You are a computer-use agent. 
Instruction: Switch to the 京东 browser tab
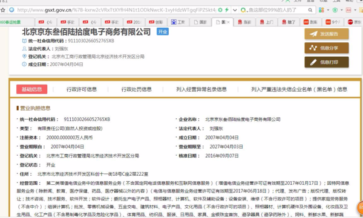coord(354,22)
